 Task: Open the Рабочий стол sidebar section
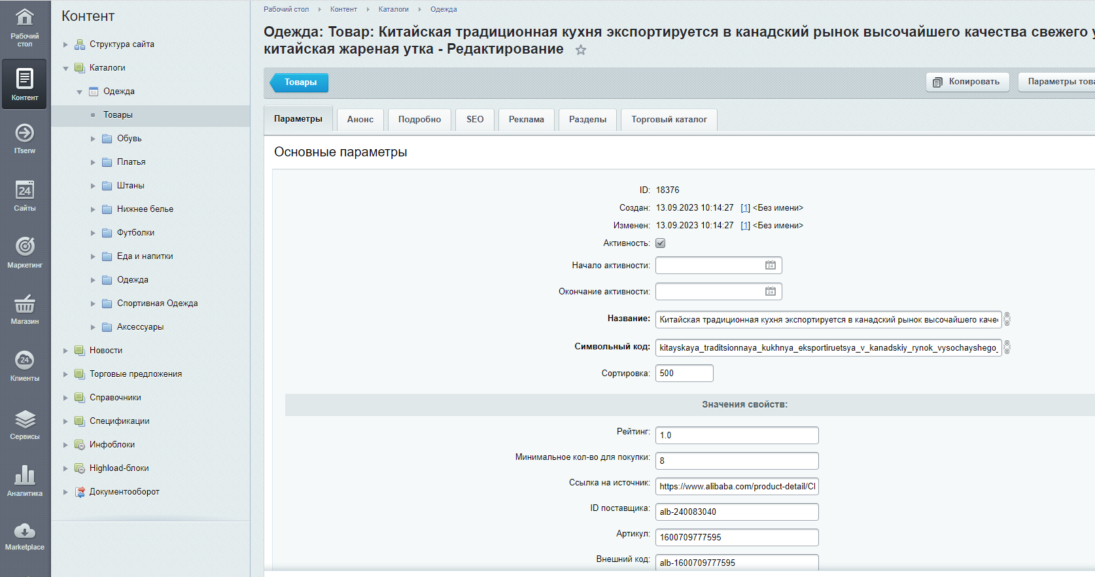[25, 27]
